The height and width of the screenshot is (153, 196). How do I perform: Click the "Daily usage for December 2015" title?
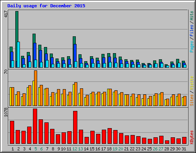[x=46, y=6]
